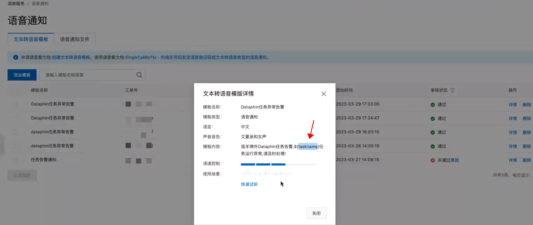Switch to the 语音通知文件 tab

click(x=75, y=39)
